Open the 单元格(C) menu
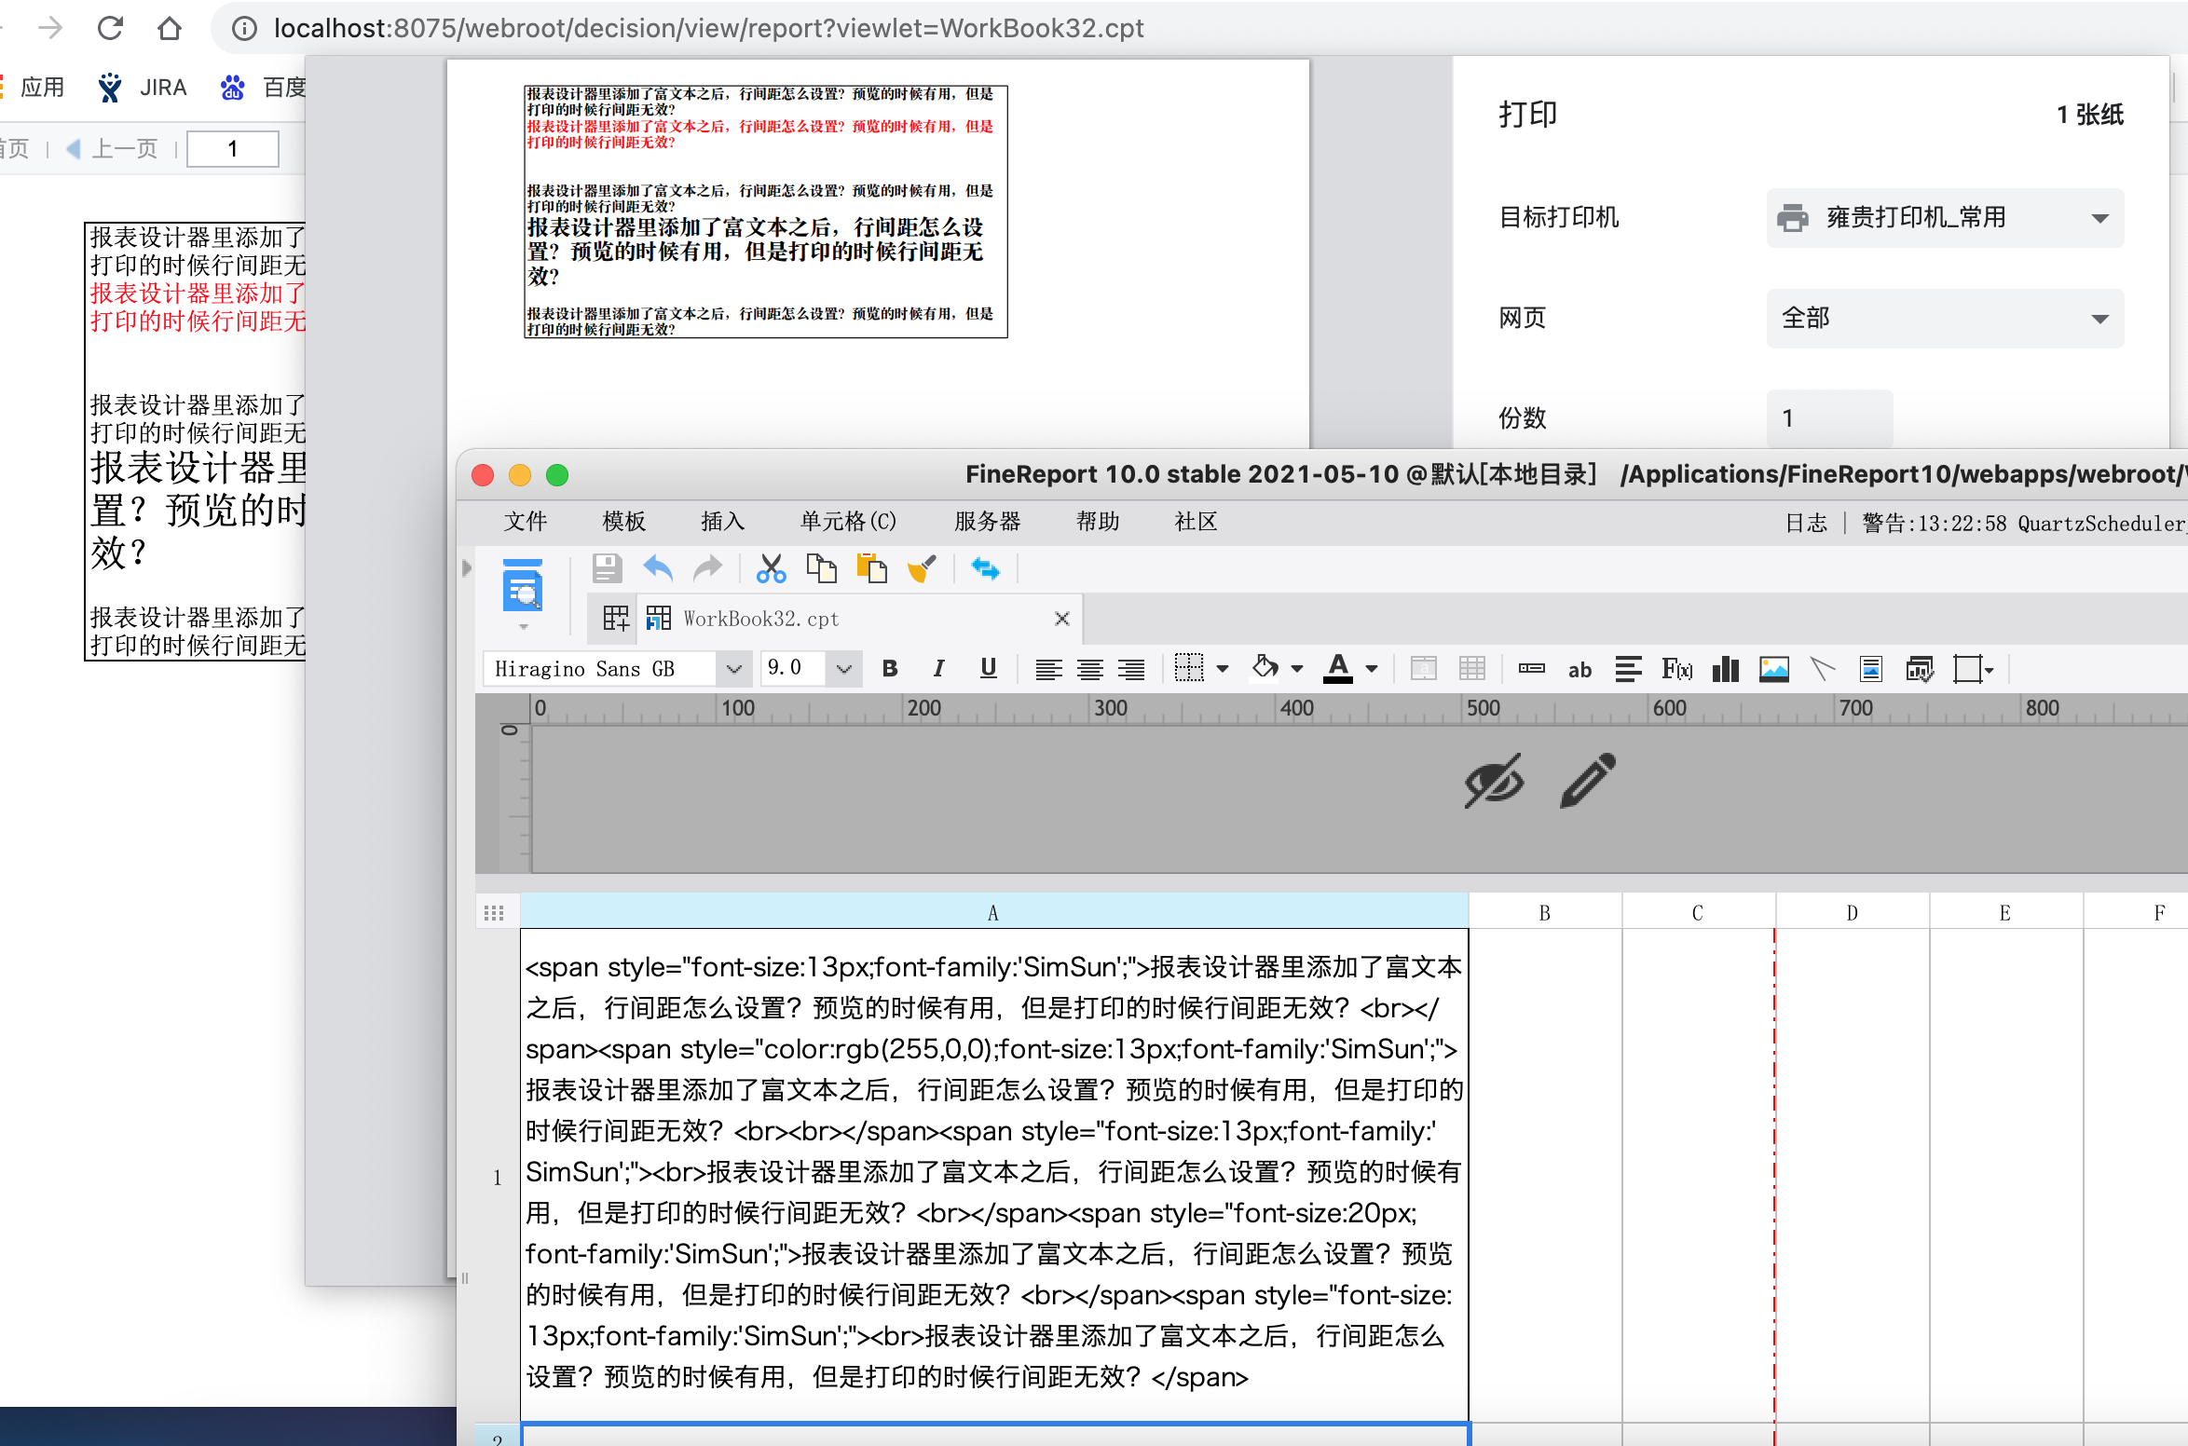 [848, 521]
